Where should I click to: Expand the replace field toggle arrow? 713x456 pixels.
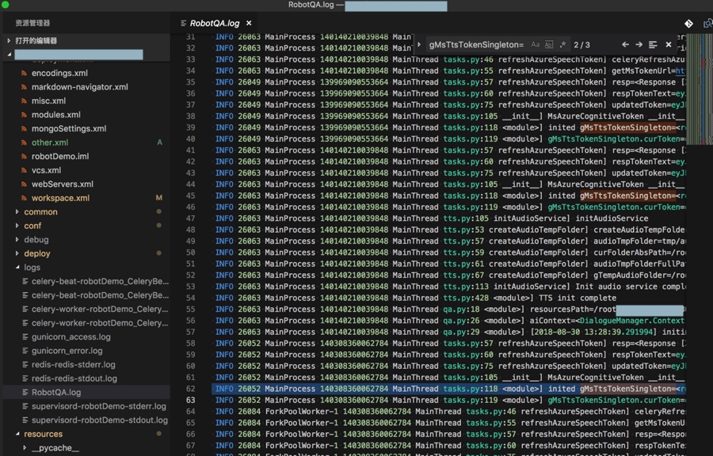[420, 45]
